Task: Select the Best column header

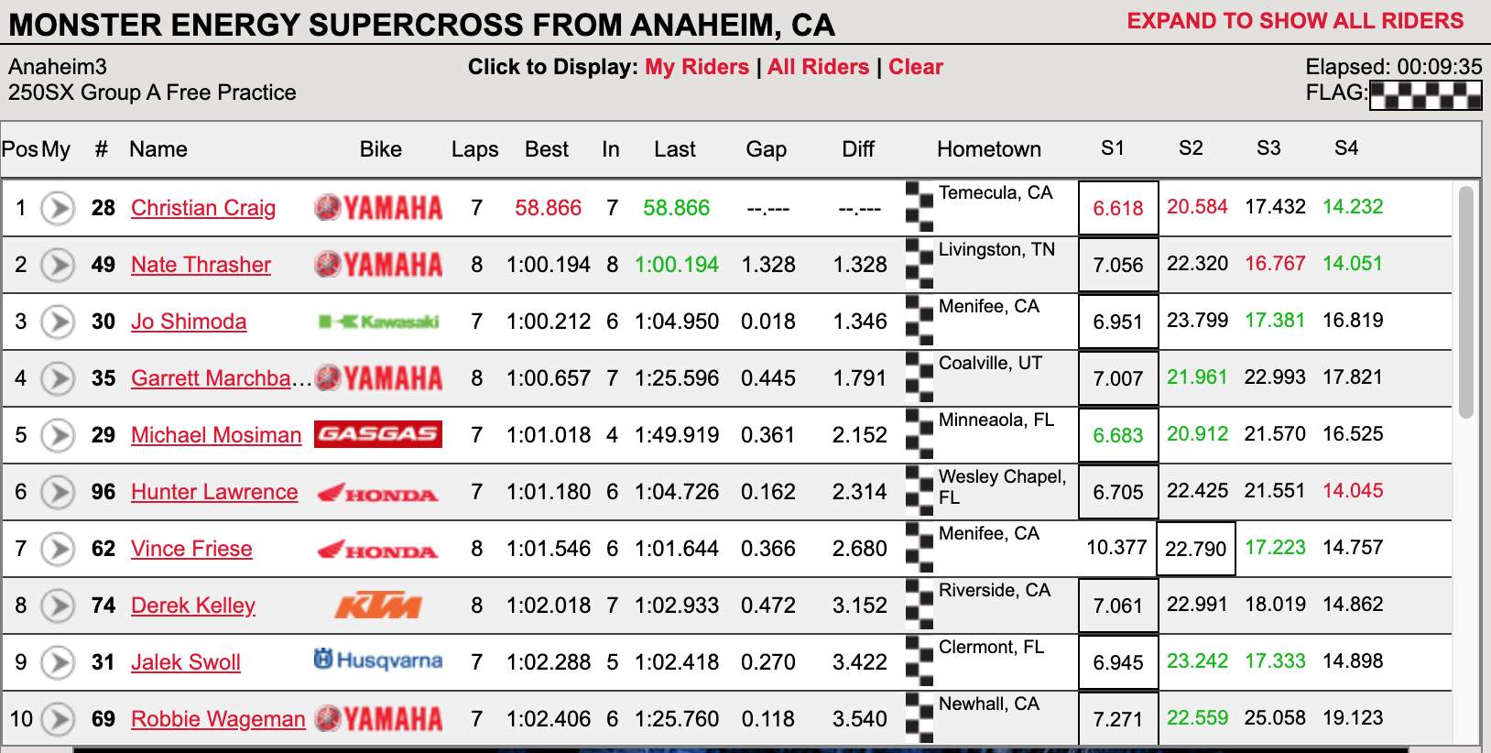Action: tap(546, 149)
